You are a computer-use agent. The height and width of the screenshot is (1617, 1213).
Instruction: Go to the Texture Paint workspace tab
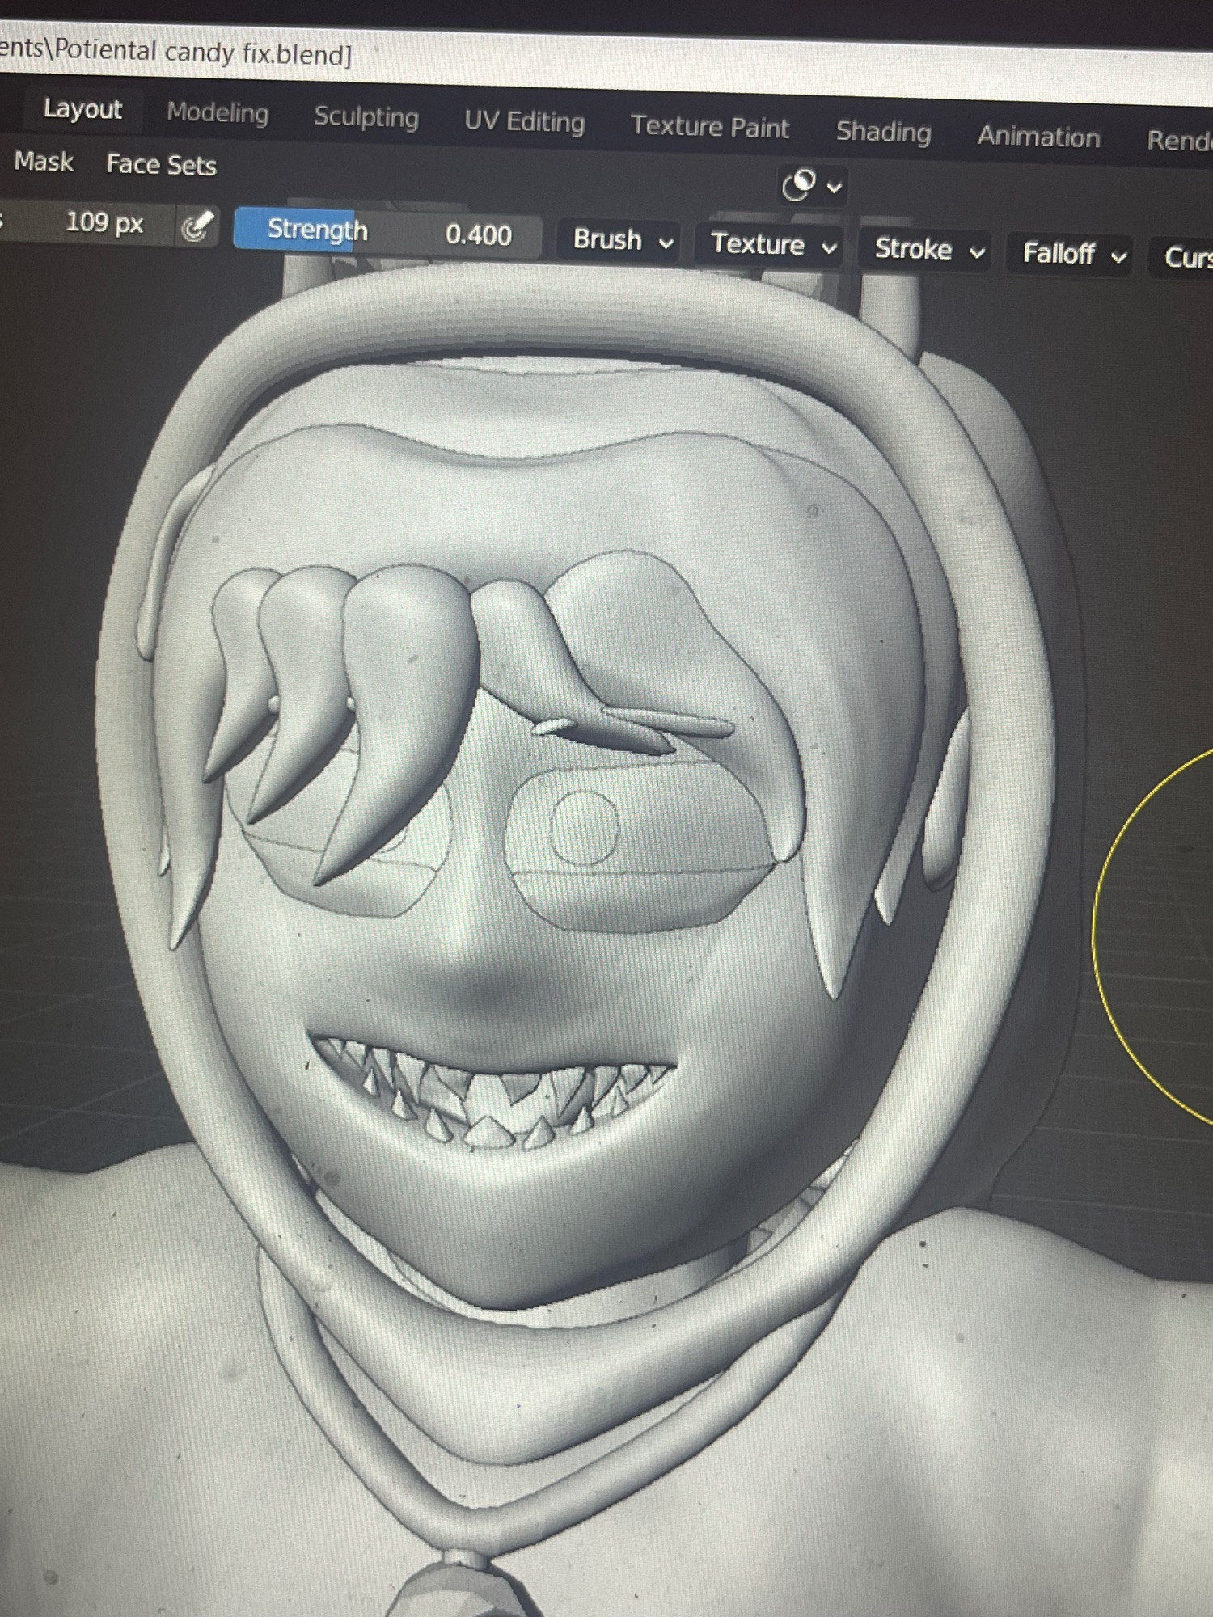coord(709,127)
